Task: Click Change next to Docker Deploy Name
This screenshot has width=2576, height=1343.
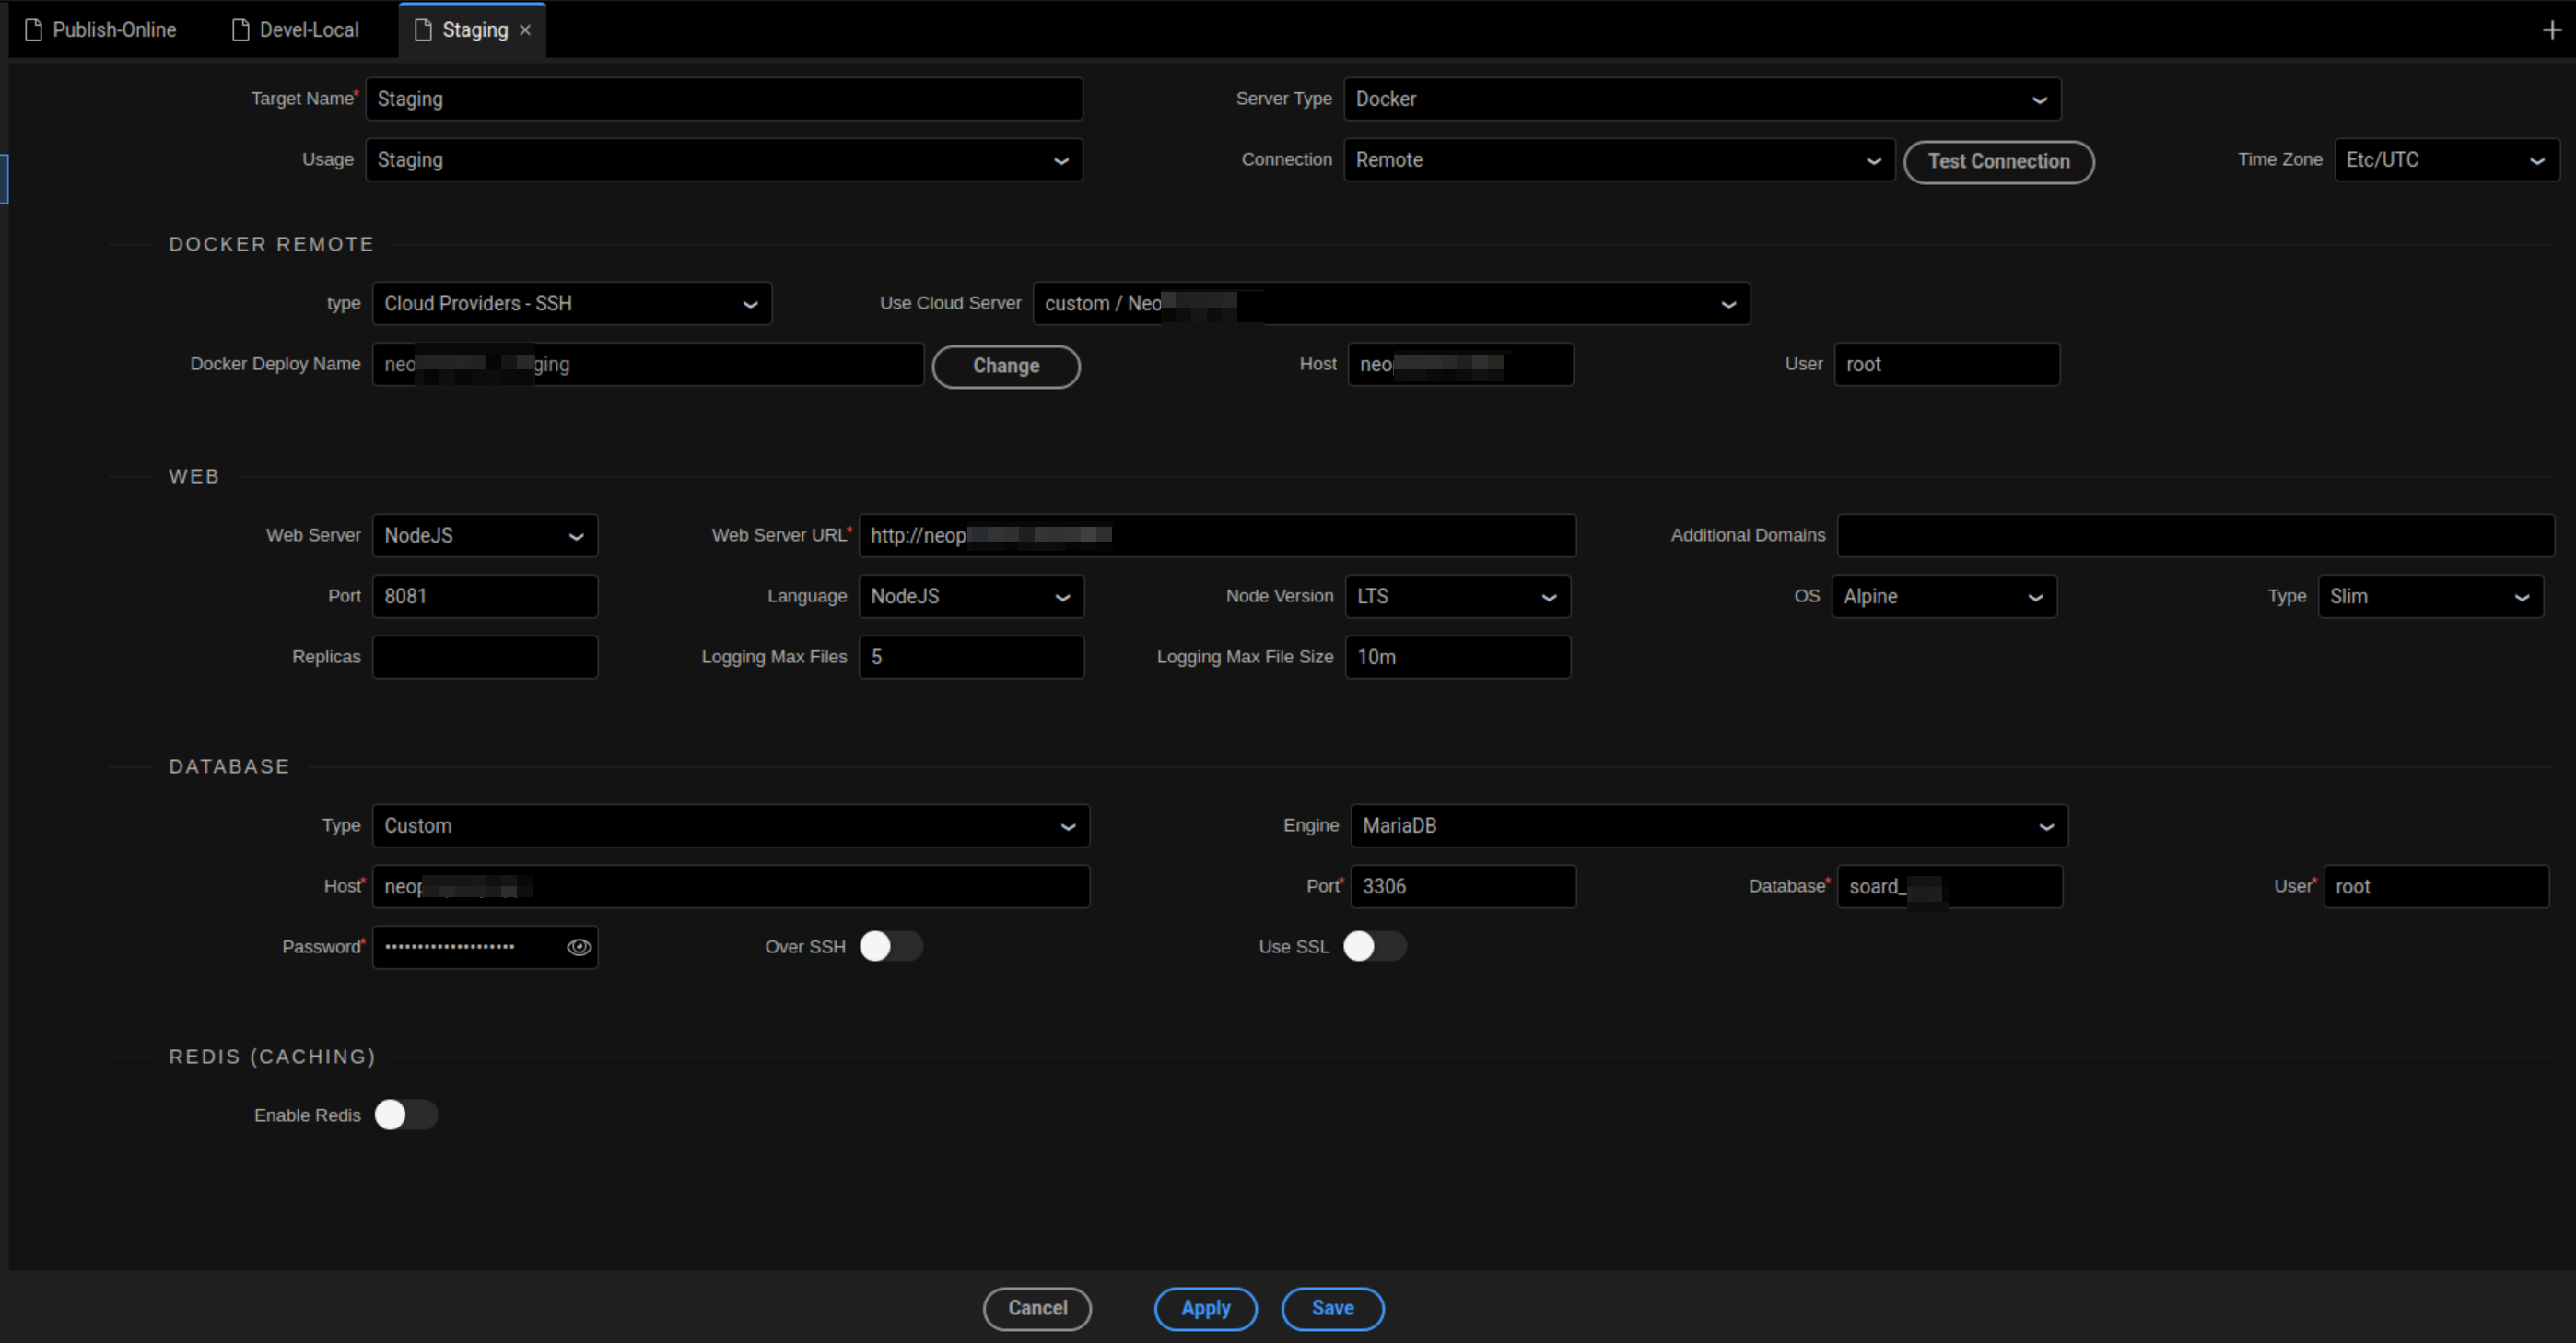Action: (x=1005, y=366)
